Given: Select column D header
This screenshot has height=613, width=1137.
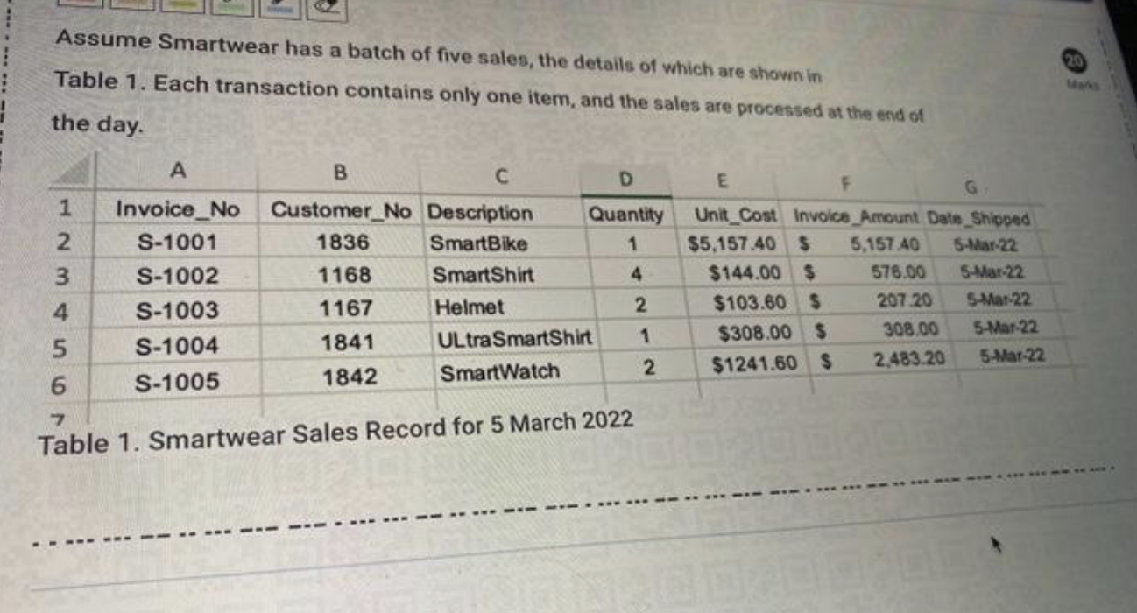Looking at the screenshot, I should pyautogui.click(x=625, y=179).
